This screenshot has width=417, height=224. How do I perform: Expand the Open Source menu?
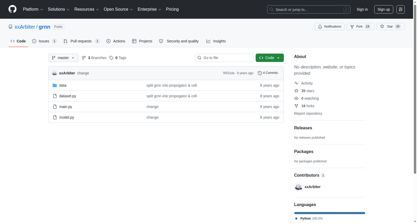click(x=118, y=9)
